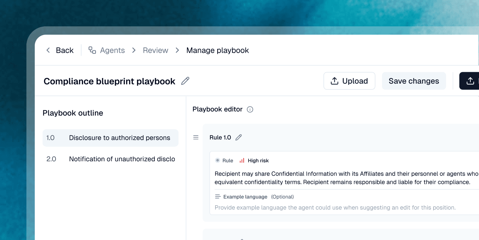Go to the Review breadcrumb
The image size is (479, 240).
(155, 50)
